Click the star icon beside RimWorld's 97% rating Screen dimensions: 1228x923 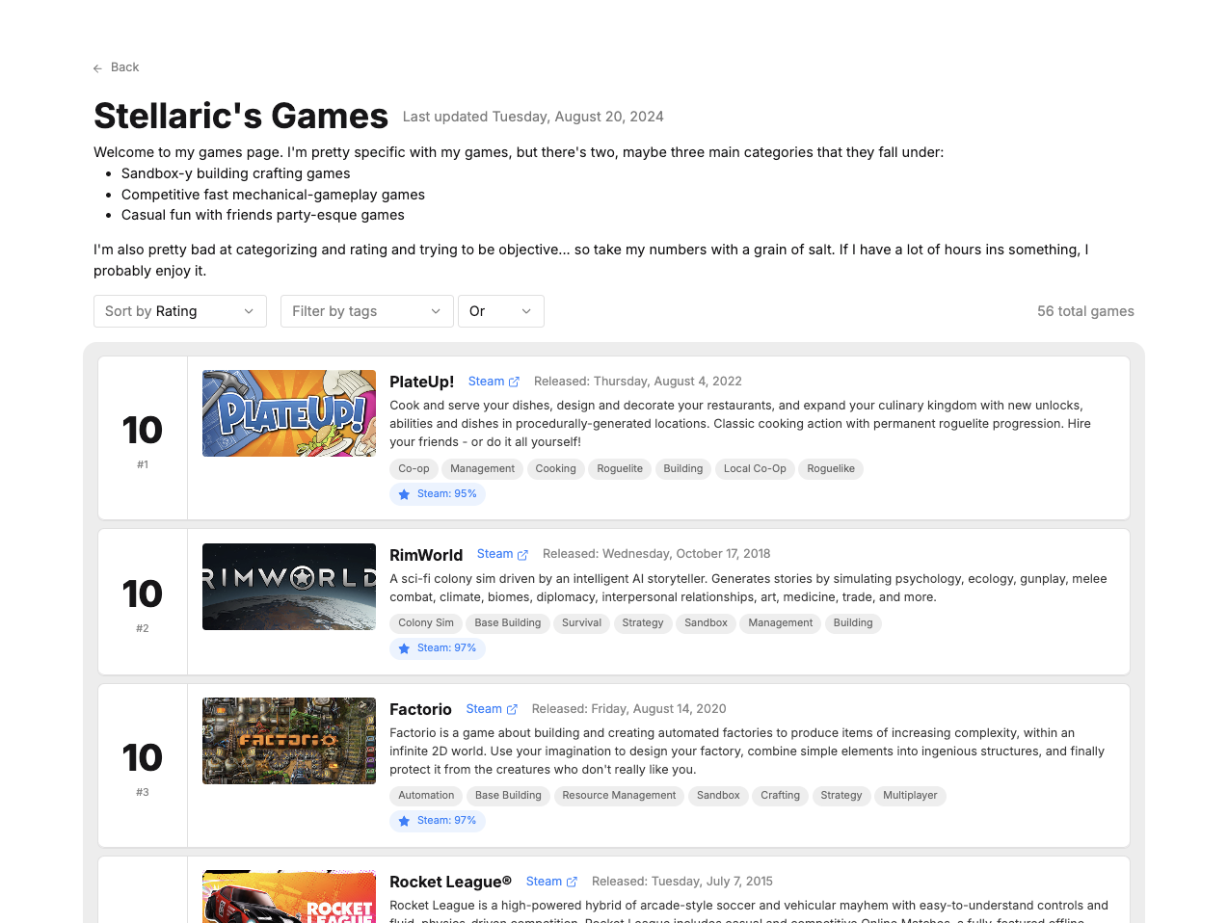(x=404, y=648)
